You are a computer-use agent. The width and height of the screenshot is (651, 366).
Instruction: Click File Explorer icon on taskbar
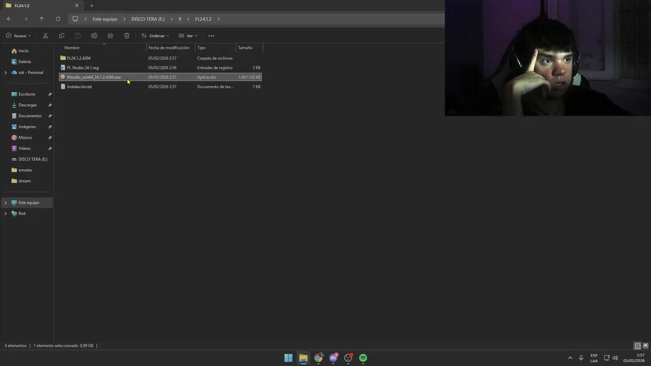303,358
